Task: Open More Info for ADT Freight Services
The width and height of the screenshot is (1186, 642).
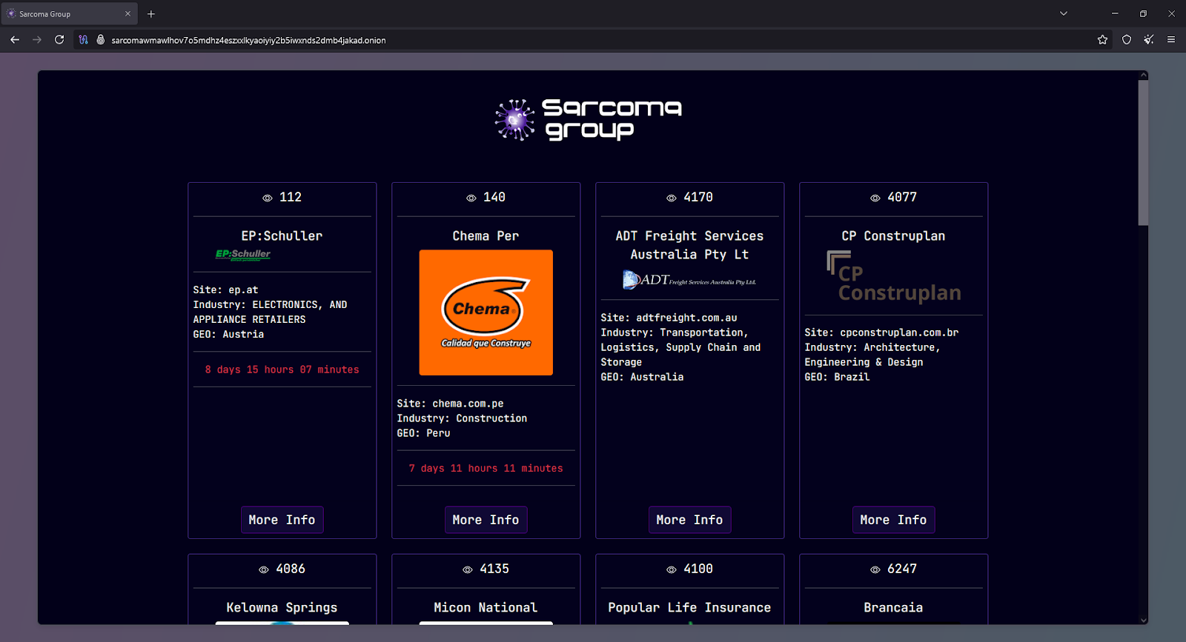Action: pos(689,520)
